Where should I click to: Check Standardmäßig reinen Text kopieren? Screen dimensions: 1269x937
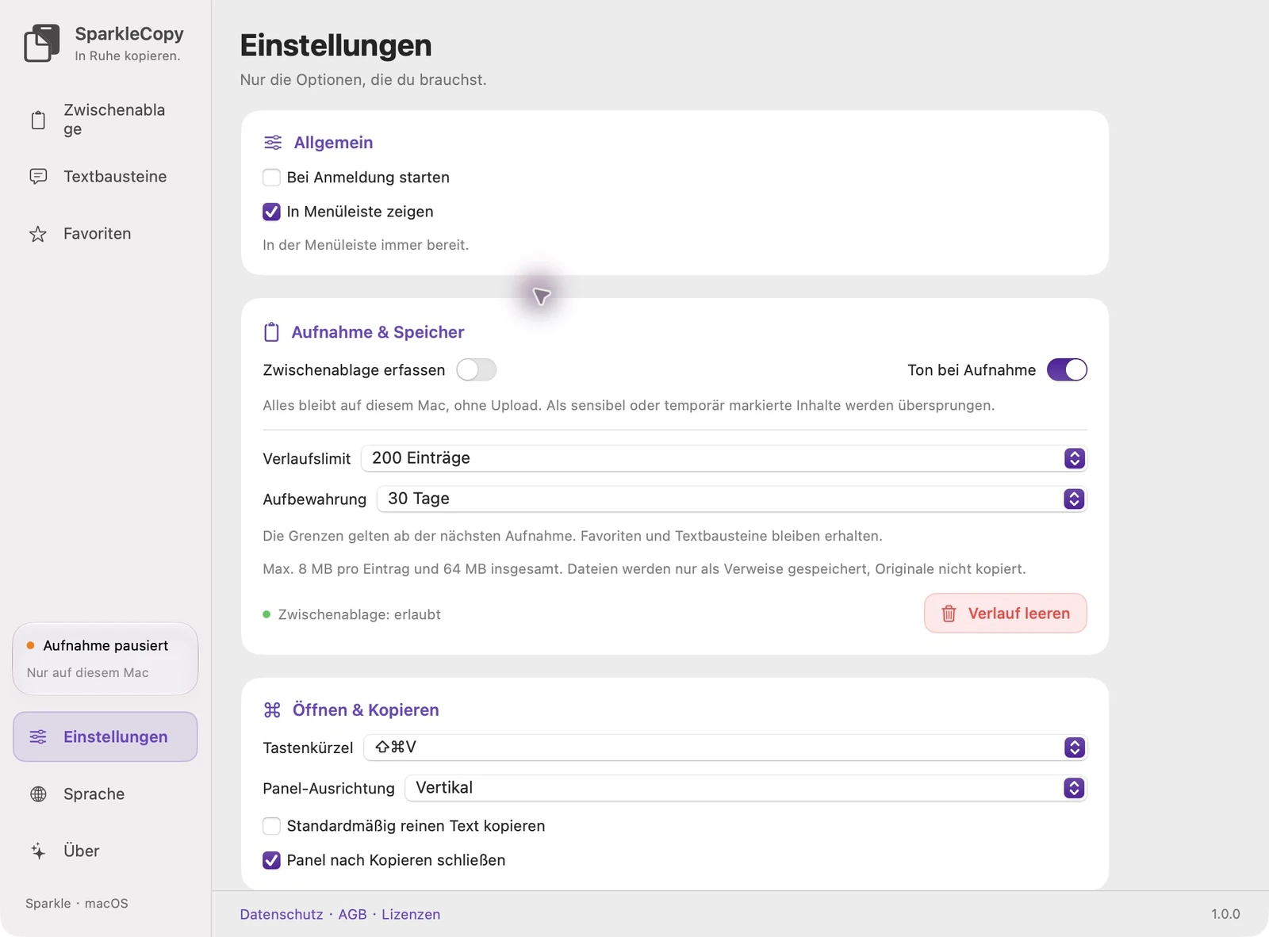pyautogui.click(x=271, y=826)
